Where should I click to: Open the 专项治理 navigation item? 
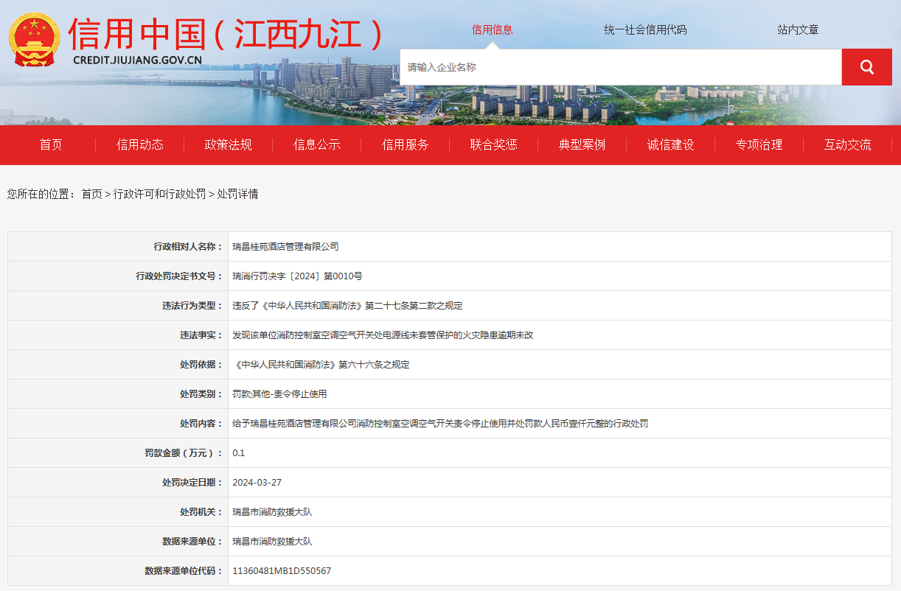click(759, 145)
